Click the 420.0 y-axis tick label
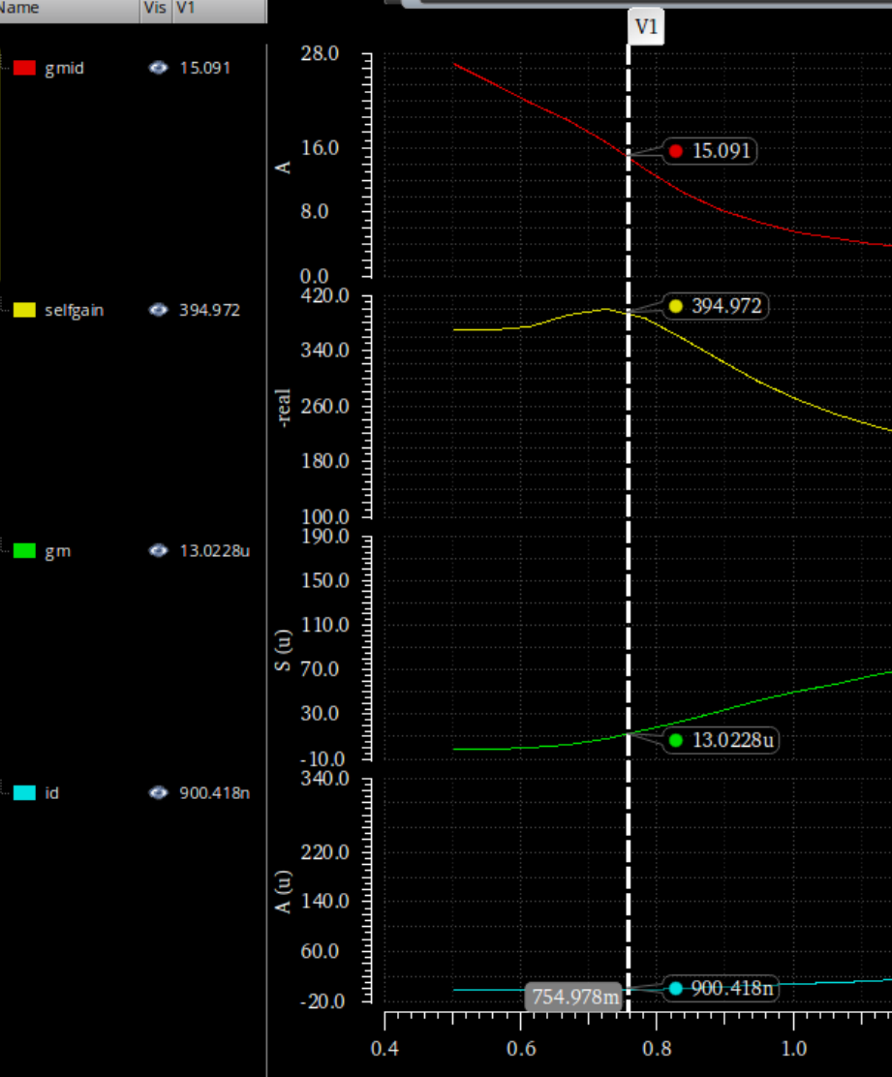Viewport: 892px width, 1077px height. (324, 295)
